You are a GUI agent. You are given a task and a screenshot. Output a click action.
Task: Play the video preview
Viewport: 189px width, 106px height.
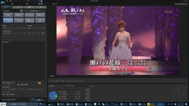click(51, 81)
